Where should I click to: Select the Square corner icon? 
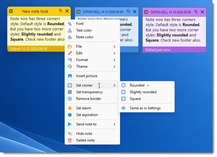pos(123,99)
